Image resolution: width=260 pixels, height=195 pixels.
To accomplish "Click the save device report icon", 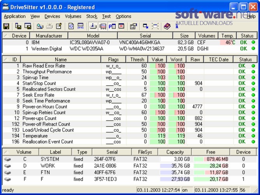I will (x=18, y=26).
